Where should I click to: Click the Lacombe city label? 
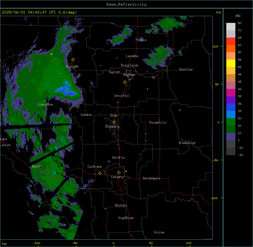132,56
